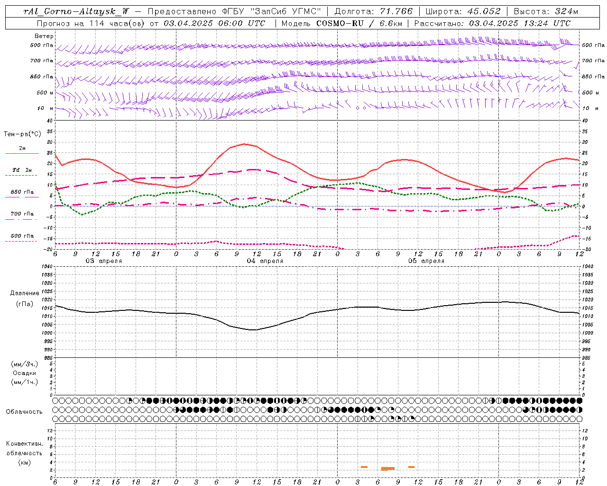Screen dimensions: 607x486
Task: Click the Модель COSMO-RU / 6.6км label
Action: coord(341,23)
